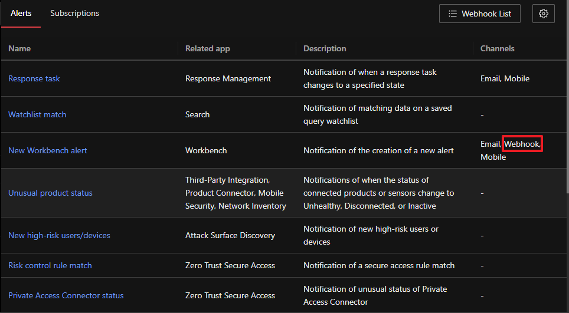Click the Workbench related app cell
Screen dimensions: 569x313
click(x=205, y=150)
